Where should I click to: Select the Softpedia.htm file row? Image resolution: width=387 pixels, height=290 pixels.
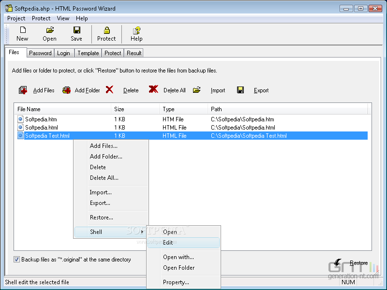click(191, 119)
